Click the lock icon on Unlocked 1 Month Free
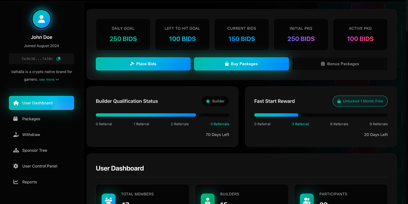 click(339, 101)
